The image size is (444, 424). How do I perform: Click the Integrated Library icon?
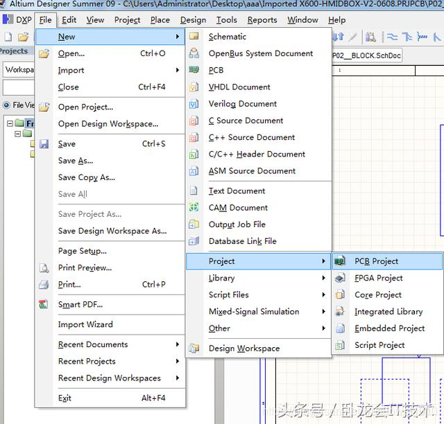coord(340,311)
